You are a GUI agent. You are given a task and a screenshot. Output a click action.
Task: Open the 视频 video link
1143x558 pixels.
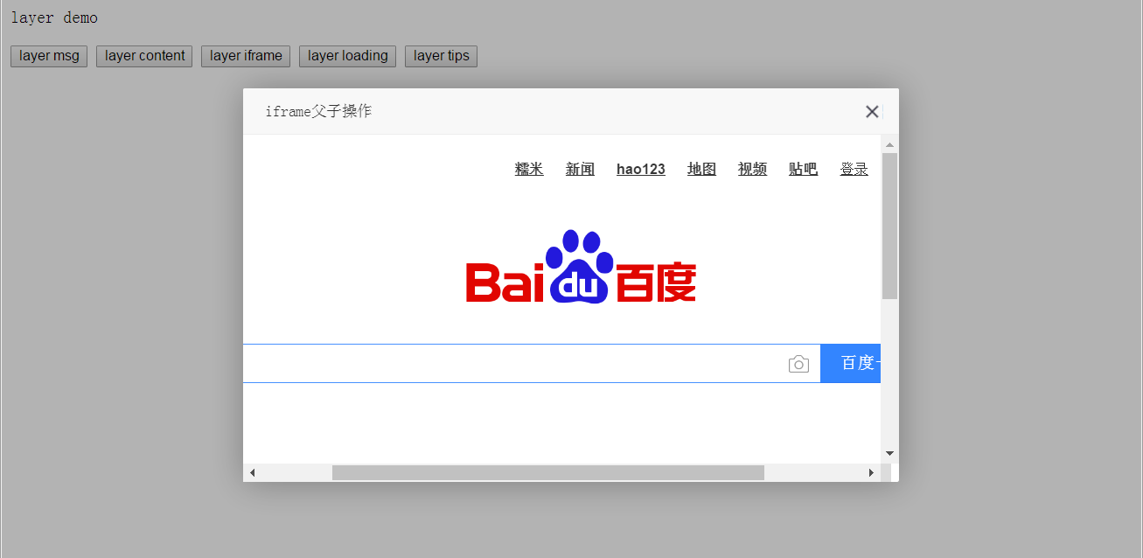click(752, 169)
